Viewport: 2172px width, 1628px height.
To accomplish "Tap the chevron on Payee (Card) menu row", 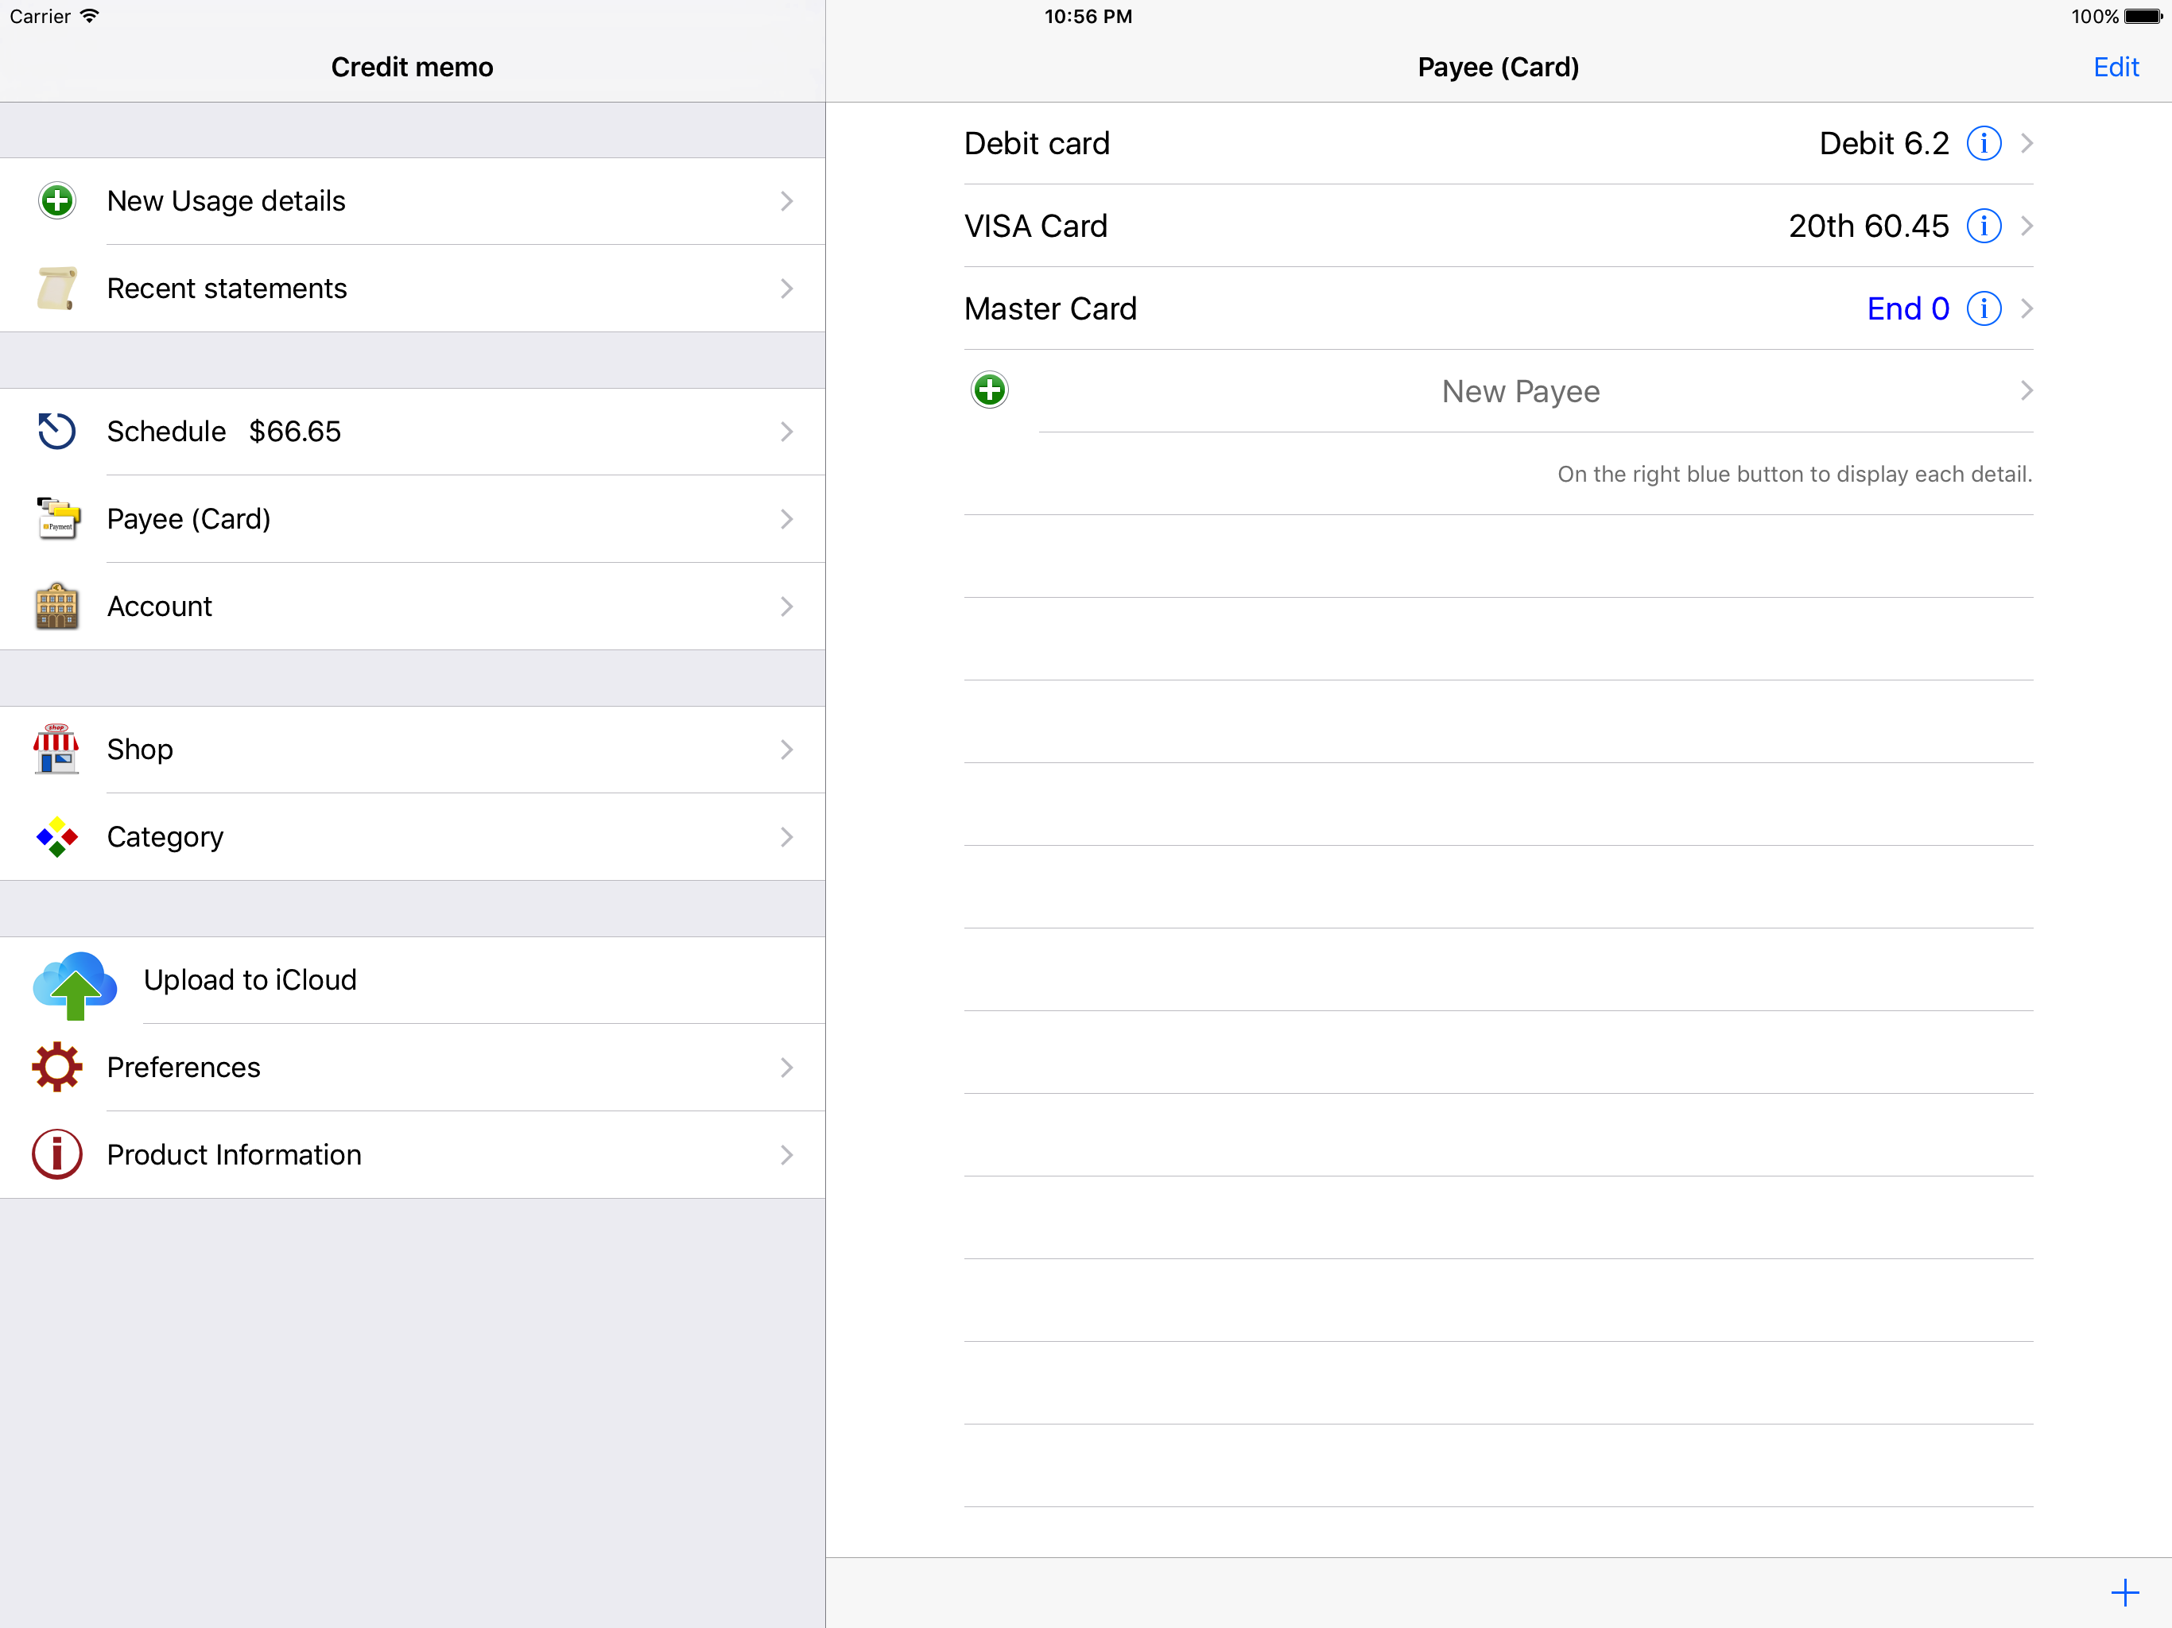I will (x=786, y=519).
